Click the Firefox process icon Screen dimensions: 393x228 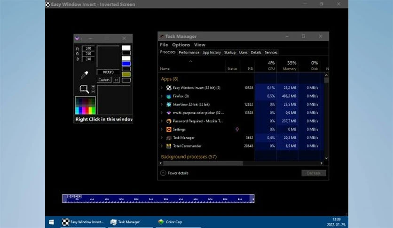(x=169, y=96)
